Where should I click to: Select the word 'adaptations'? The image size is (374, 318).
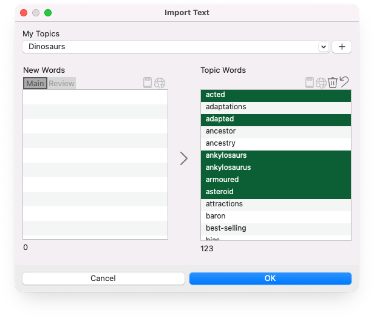click(x=276, y=107)
